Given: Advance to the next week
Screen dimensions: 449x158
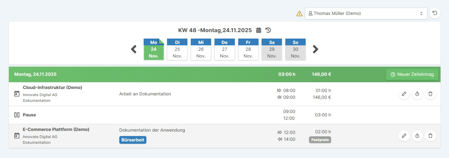Looking at the screenshot, I should [x=315, y=49].
